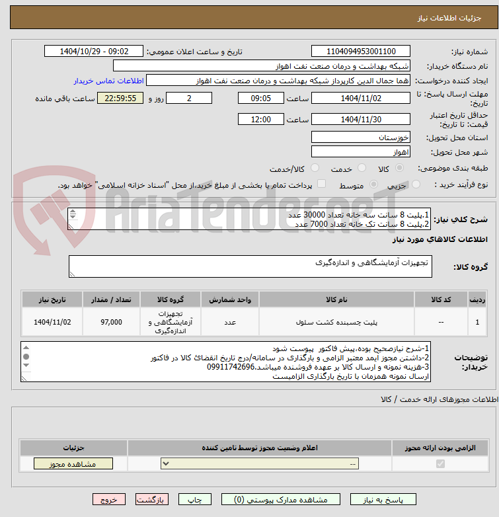Click the general description text area
This screenshot has height=517, width=499.
tap(249, 219)
